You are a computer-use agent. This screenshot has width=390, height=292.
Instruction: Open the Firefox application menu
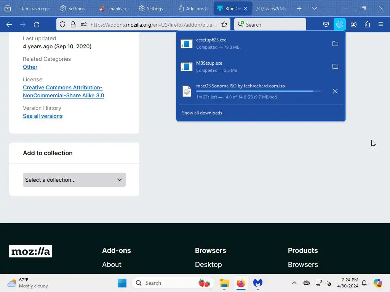pyautogui.click(x=381, y=24)
